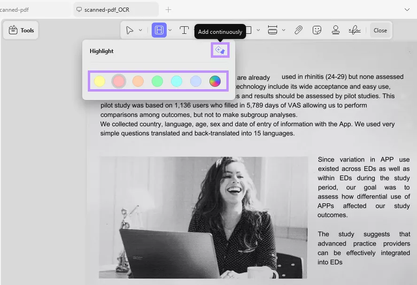The height and width of the screenshot is (285, 417).
Task: Open the highlight tool dropdown options
Action: click(x=170, y=30)
